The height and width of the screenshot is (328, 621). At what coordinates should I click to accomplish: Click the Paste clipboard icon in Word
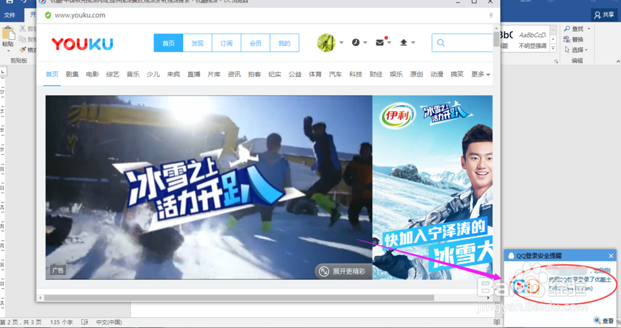(x=8, y=34)
